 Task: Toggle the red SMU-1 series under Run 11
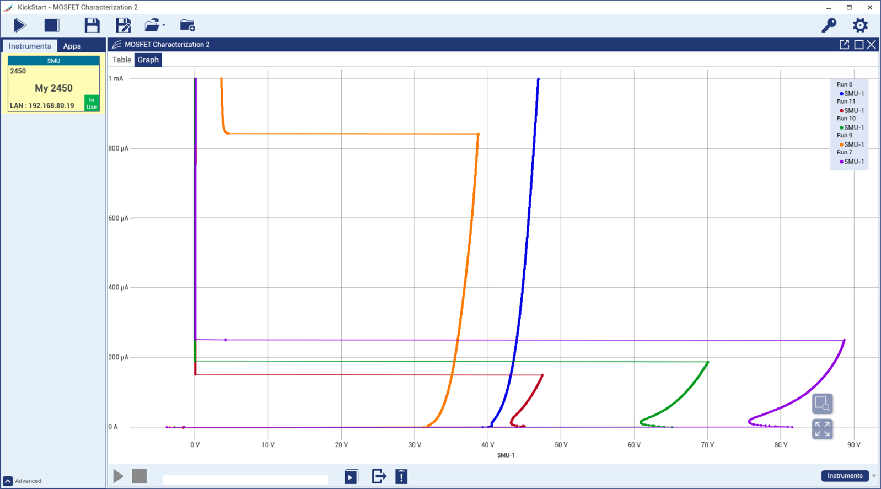pos(851,111)
